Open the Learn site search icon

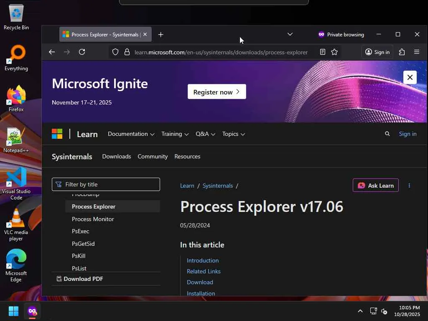pyautogui.click(x=387, y=134)
